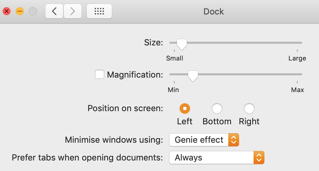Click the Magnification label text

point(135,75)
